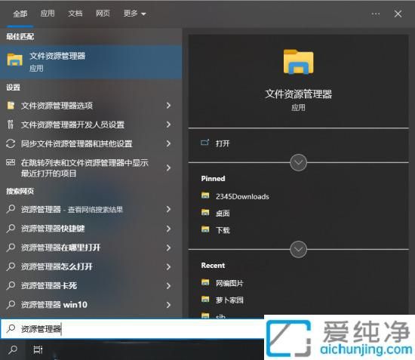
Task: Click the search icon beside 资源管理器快捷键
Action: pyautogui.click(x=11, y=228)
